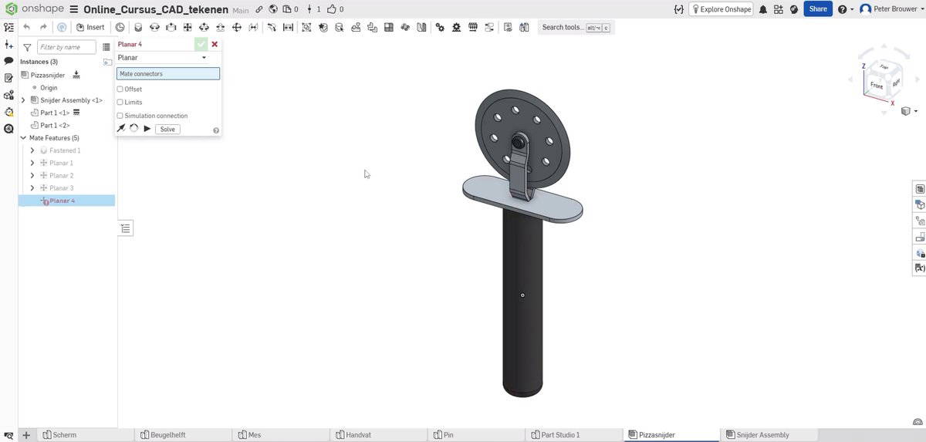Expand the Fastened 1 mate

[x=32, y=150]
